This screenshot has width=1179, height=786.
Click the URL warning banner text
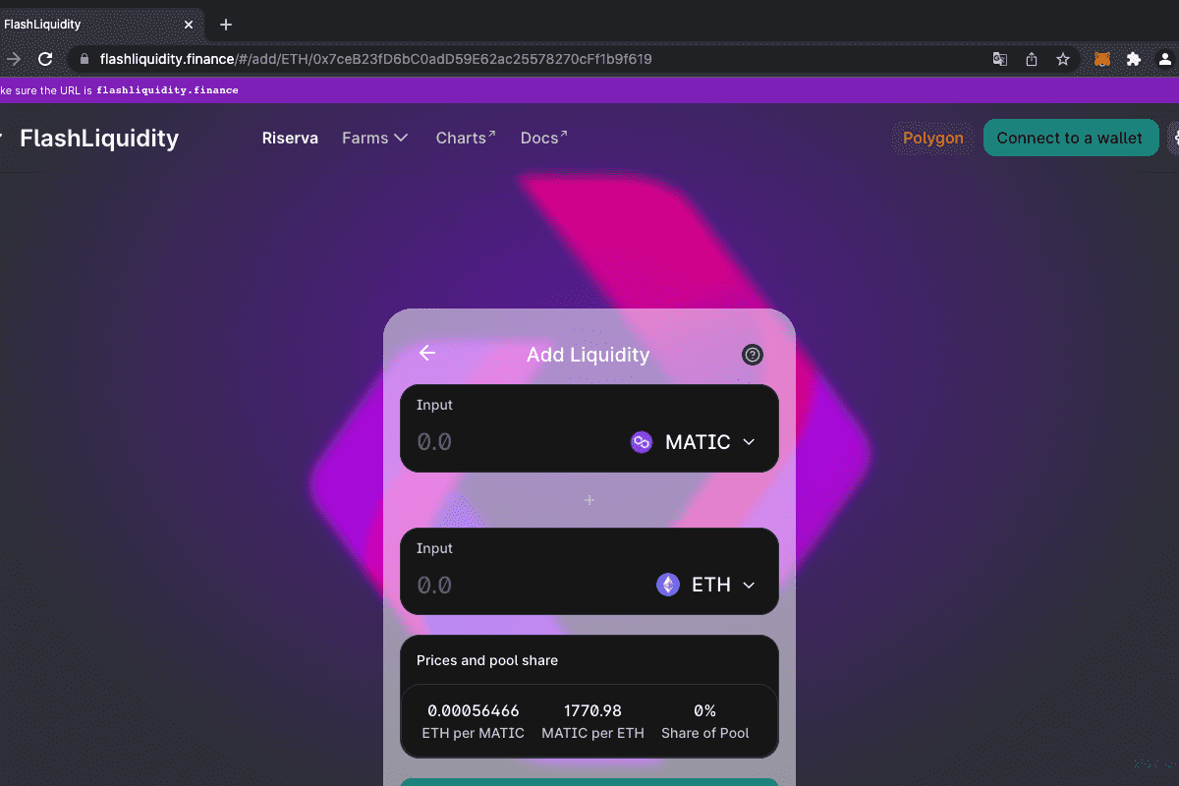(119, 89)
